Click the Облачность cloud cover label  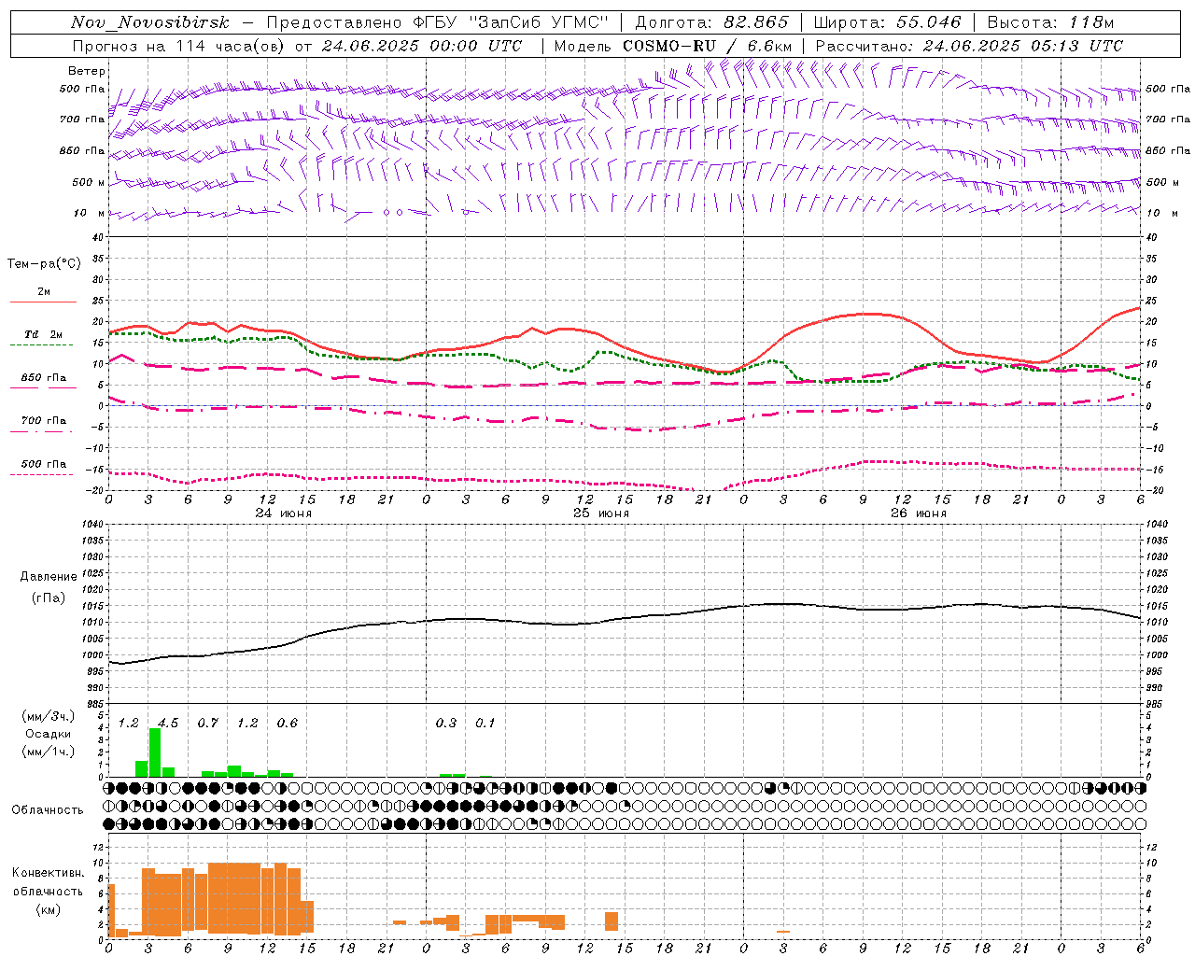[48, 810]
